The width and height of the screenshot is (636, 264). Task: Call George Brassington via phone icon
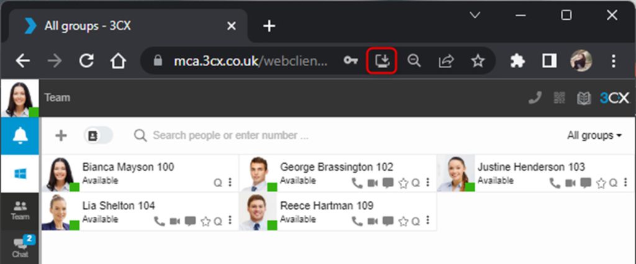pos(357,183)
